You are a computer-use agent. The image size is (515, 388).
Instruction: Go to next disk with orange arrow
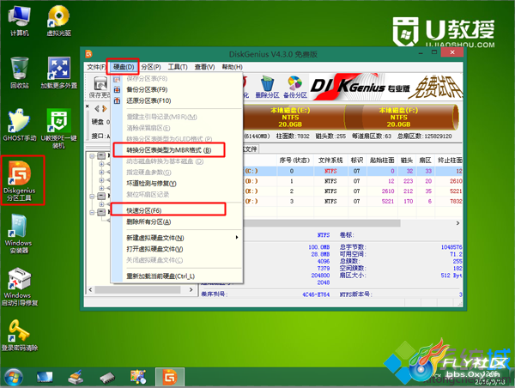click(105, 108)
